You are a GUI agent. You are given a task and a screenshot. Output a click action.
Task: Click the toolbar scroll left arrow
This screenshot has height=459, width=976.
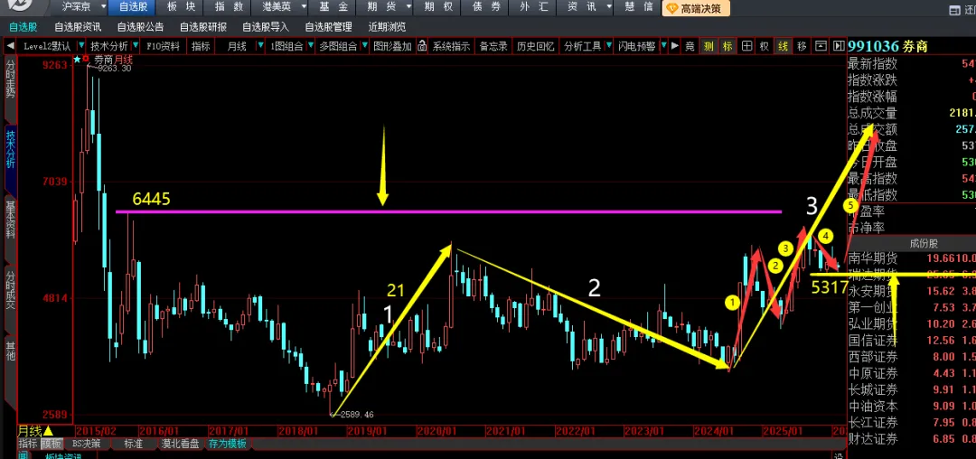[x=10, y=46]
